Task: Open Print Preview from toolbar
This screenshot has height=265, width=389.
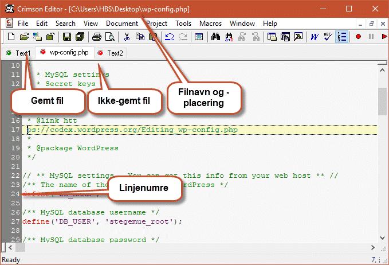Action: pos(109,37)
